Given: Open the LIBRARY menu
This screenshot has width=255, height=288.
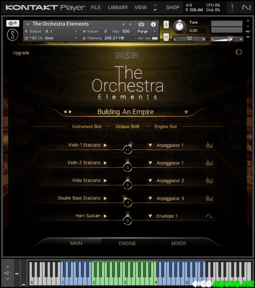Looking at the screenshot, I should point(118,8).
